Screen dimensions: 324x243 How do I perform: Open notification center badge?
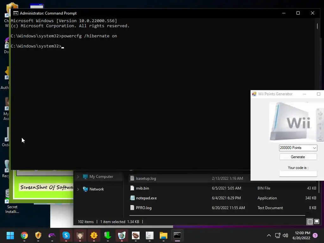315,235
